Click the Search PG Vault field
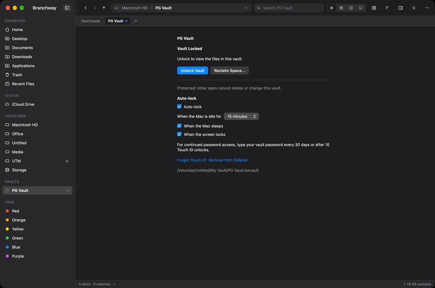The height and width of the screenshot is (288, 435). (x=289, y=8)
